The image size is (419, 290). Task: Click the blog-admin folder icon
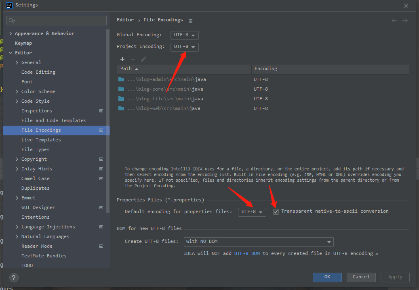(121, 79)
